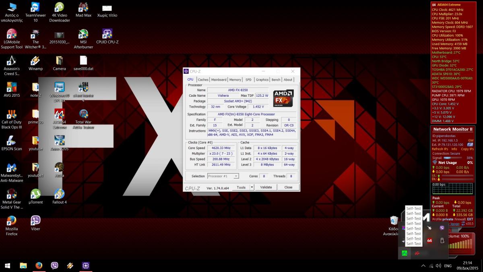Switch to the Caches tab in CPU-Z

pos(203,80)
